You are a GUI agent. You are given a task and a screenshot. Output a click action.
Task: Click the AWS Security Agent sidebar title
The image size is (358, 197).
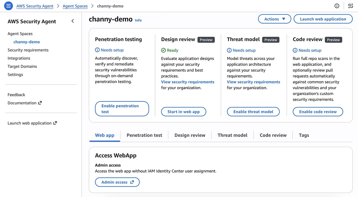coord(32,21)
